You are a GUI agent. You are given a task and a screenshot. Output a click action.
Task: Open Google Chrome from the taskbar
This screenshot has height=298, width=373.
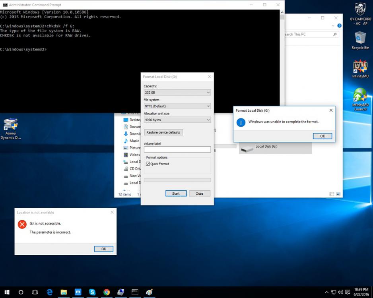coord(107,292)
